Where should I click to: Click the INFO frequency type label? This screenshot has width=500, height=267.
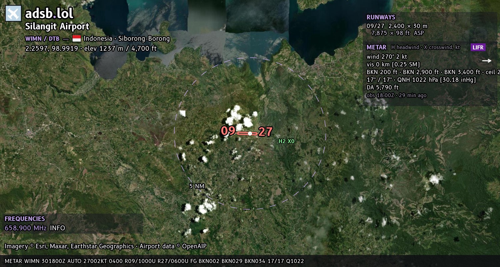pyautogui.click(x=58, y=228)
